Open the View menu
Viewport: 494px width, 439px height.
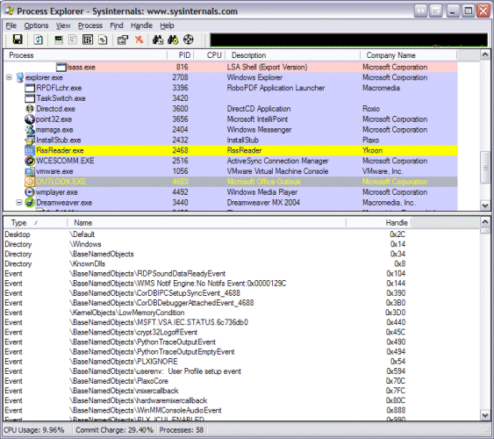tap(63, 25)
